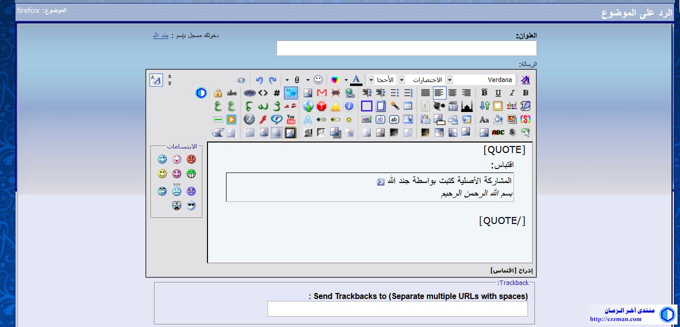
Task: Open the جند الله username link
Action: pyautogui.click(x=160, y=35)
